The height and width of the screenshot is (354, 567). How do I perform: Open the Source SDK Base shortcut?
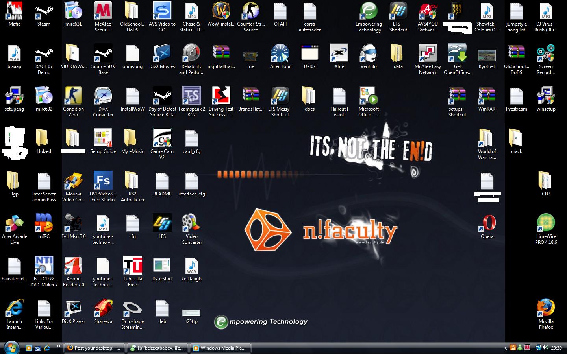pos(103,59)
